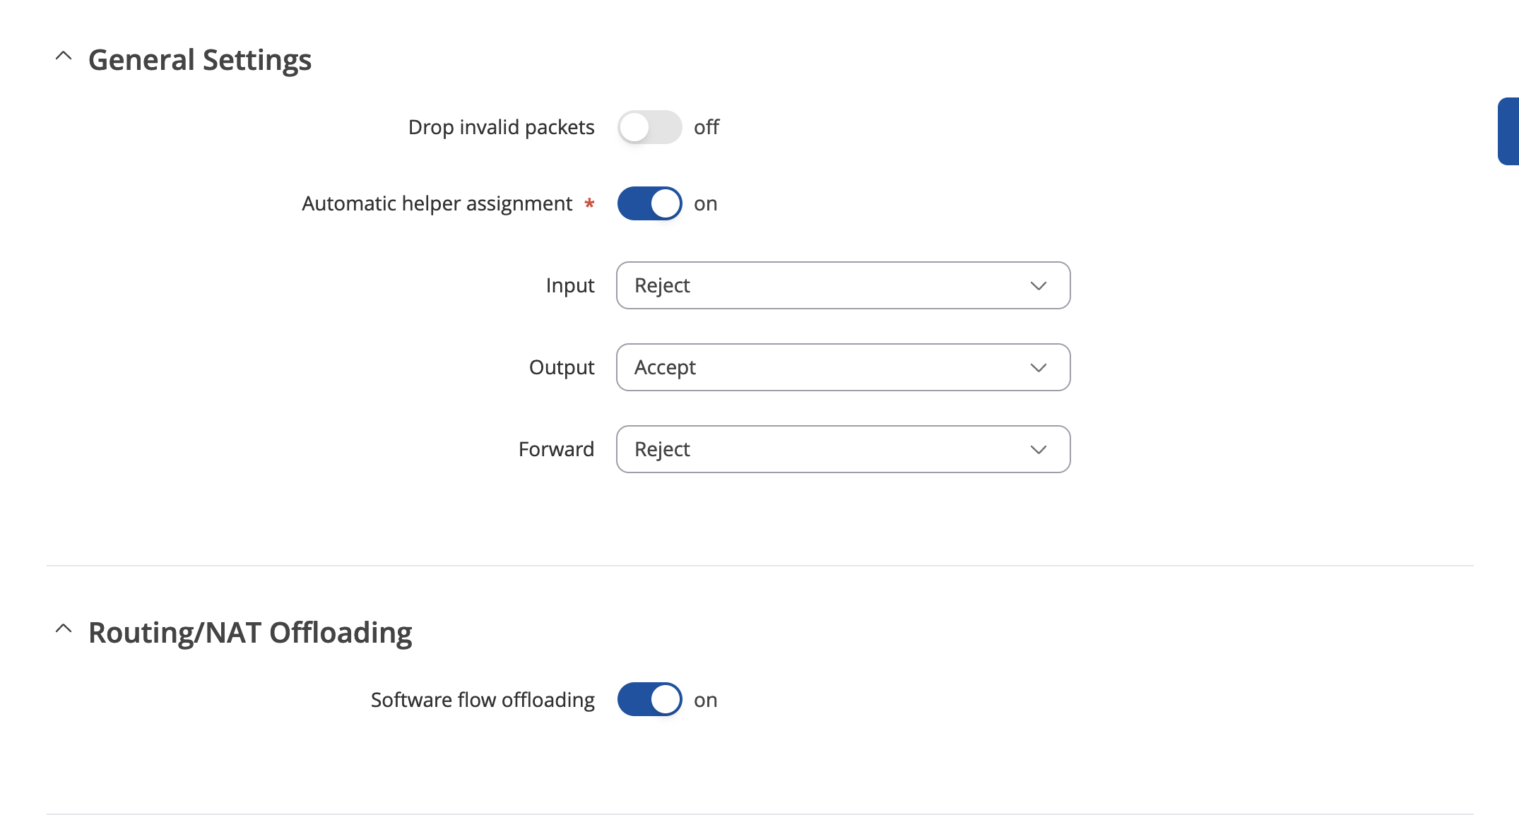Open the Input policy dropdown
The width and height of the screenshot is (1519, 815).
(843, 285)
